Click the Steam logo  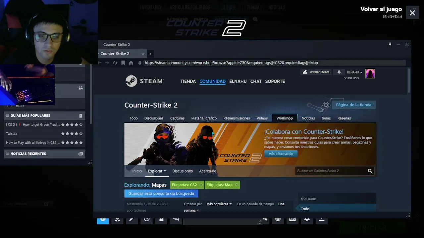(x=144, y=81)
